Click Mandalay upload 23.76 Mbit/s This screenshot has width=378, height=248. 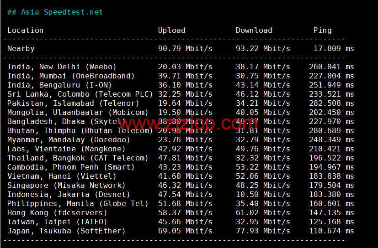click(185, 140)
